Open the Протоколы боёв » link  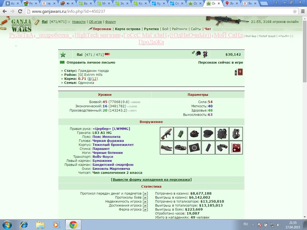point(145,197)
